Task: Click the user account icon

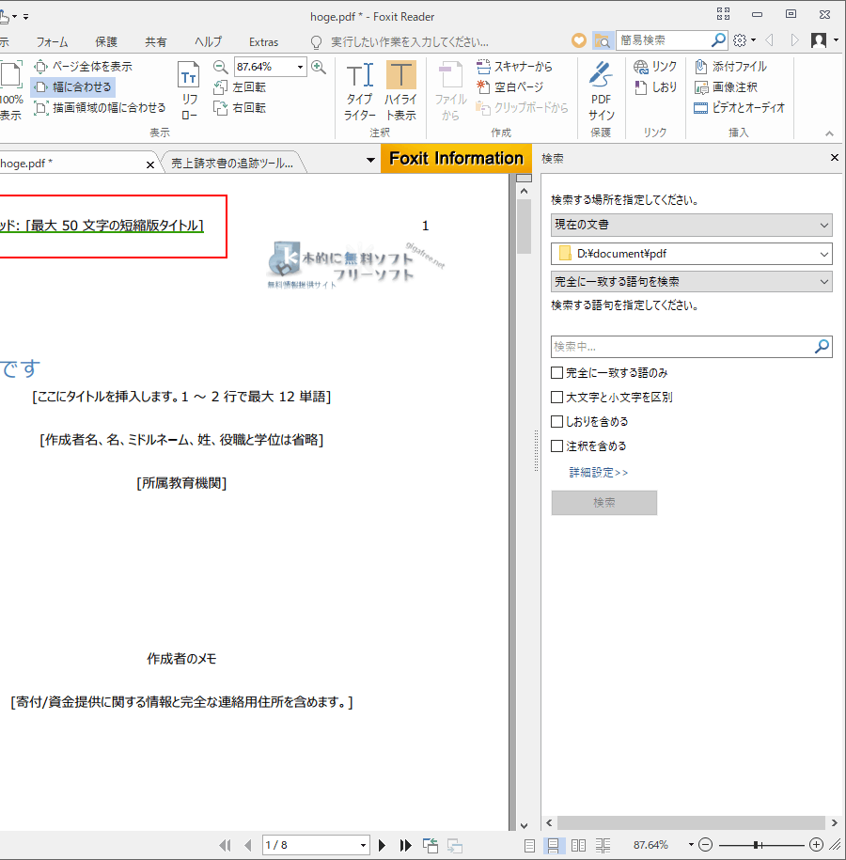Action: [819, 40]
